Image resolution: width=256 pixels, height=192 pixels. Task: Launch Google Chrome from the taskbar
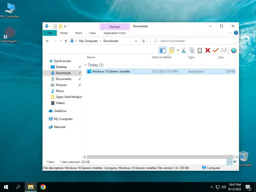(x=43, y=187)
